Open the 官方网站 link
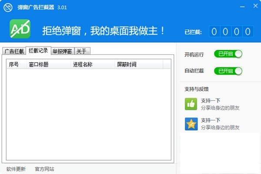This screenshot has height=174, width=261. click(44, 169)
